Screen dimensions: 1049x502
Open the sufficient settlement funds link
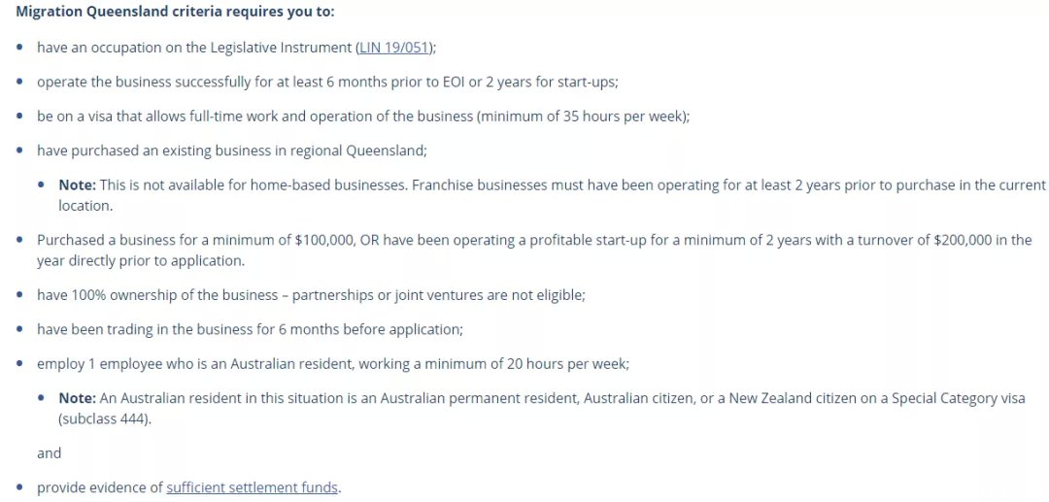click(x=253, y=488)
